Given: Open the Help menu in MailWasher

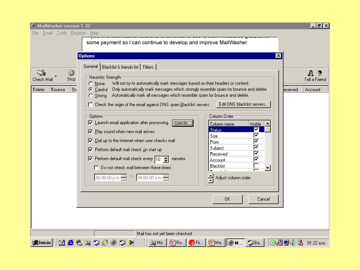Looking at the screenshot, I should (94, 33).
